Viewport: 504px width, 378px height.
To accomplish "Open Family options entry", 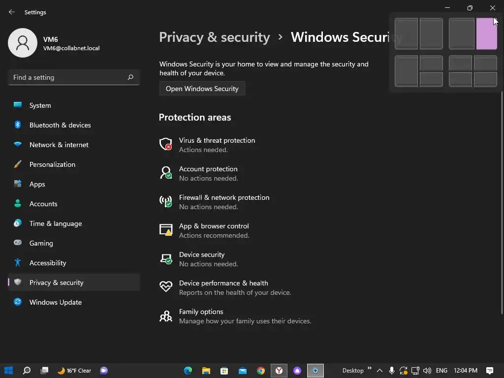I will pos(245,316).
